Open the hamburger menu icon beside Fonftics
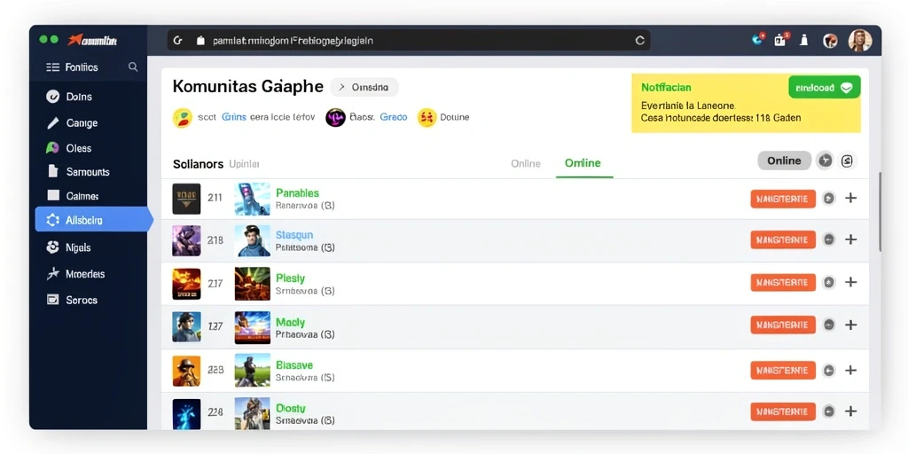Screen dimensions: 908x454 [x=52, y=67]
